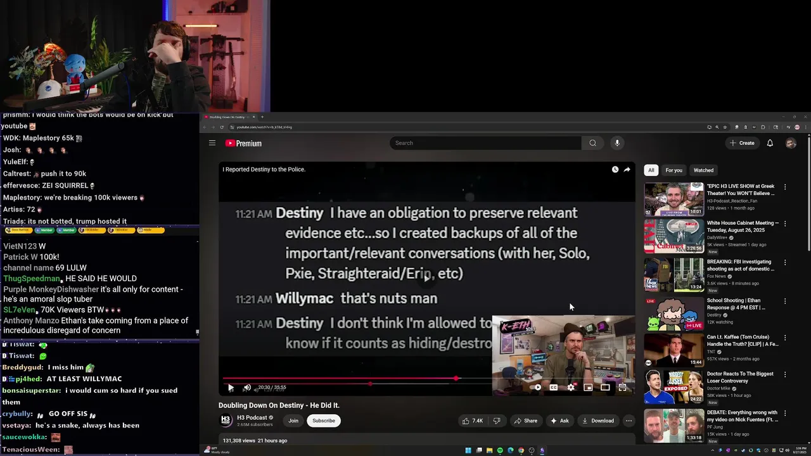Click the scrubber dot on the video timeline

(456, 379)
